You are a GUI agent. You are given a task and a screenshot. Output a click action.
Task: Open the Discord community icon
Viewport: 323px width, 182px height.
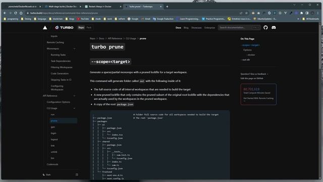coord(274,27)
